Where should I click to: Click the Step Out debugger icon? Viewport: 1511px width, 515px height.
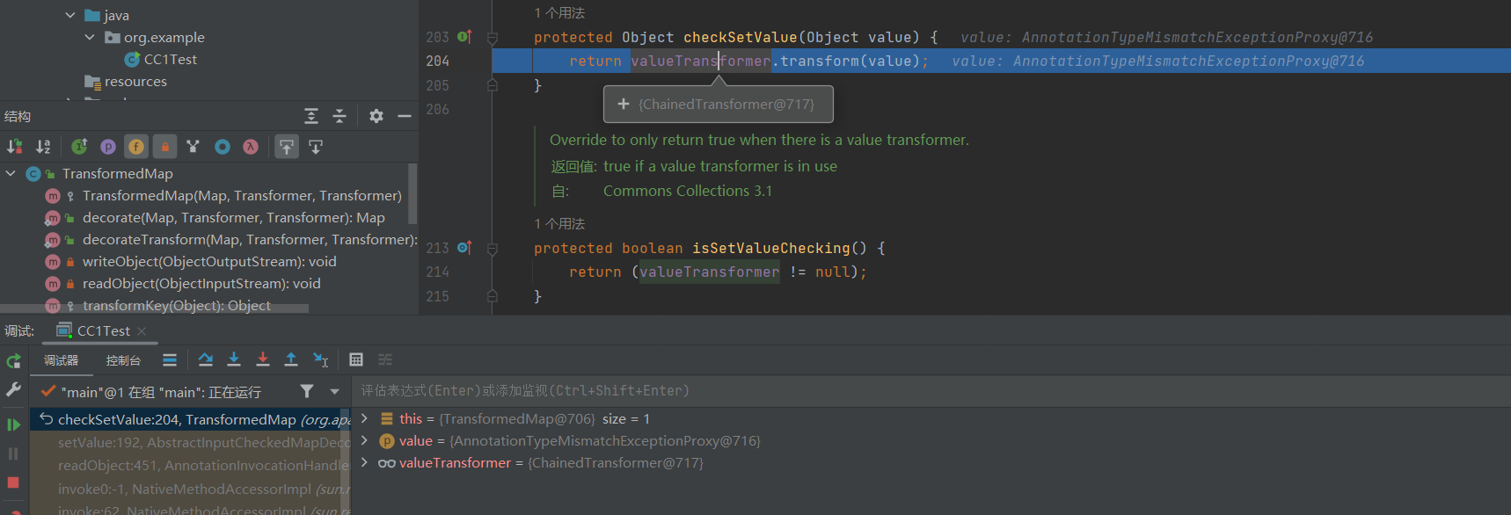291,359
